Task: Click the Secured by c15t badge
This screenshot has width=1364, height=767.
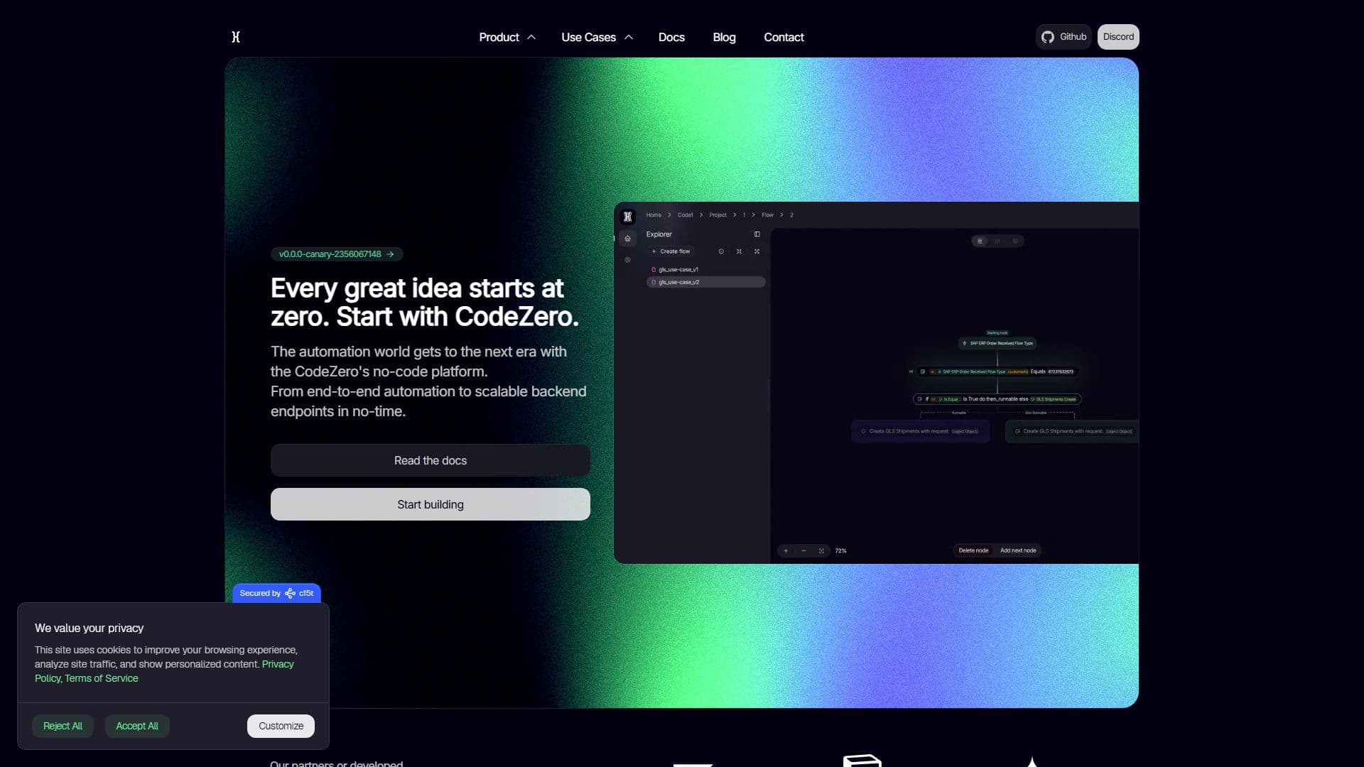Action: (x=276, y=593)
